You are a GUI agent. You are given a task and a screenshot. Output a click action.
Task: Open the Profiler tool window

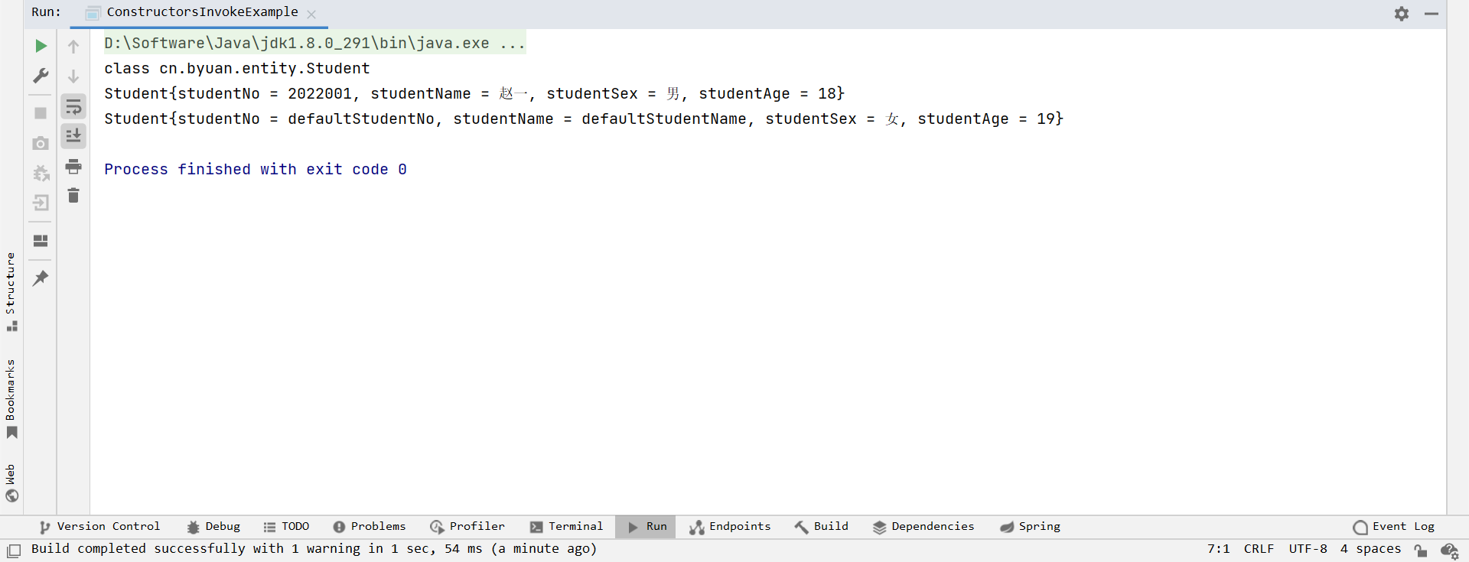pos(467,527)
